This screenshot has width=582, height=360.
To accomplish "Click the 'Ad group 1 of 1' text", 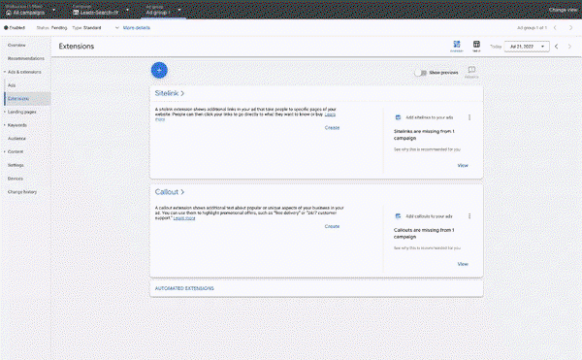I will (x=532, y=28).
